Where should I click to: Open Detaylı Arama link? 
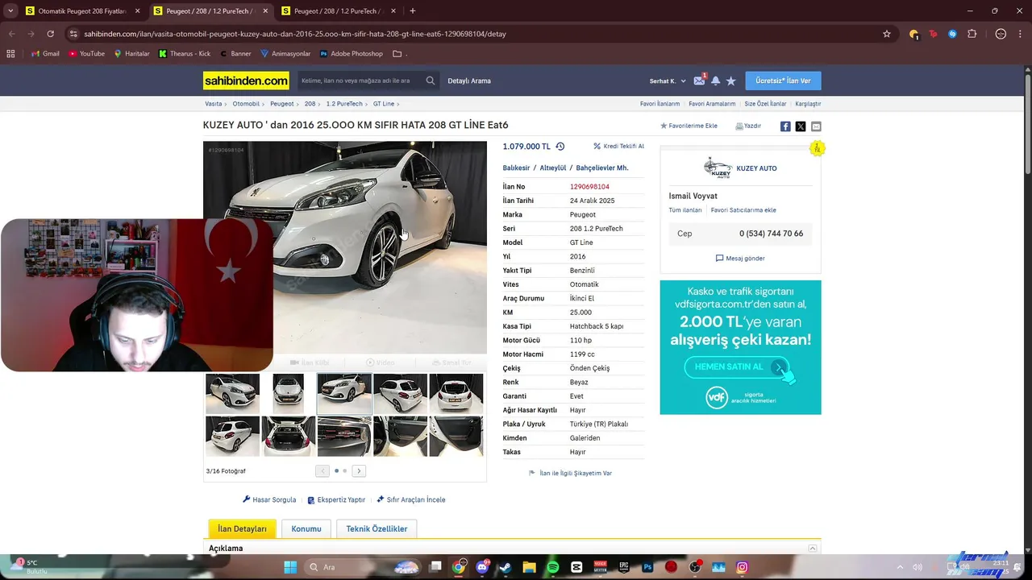pos(469,81)
